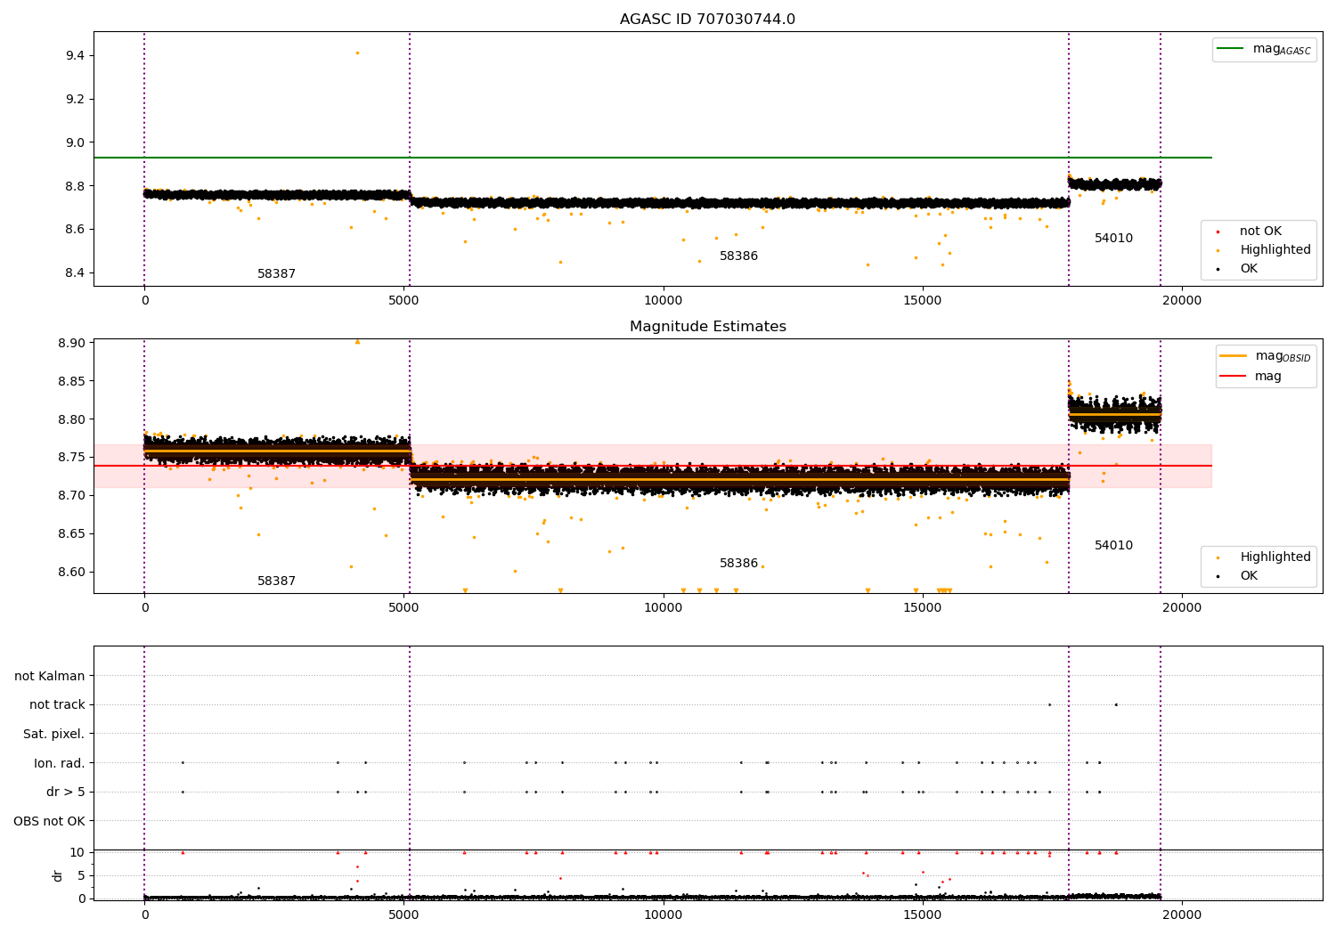Viewport: 1336px width, 935px height.
Task: Click obsid label 54010 in the top plot
Action: [1113, 239]
